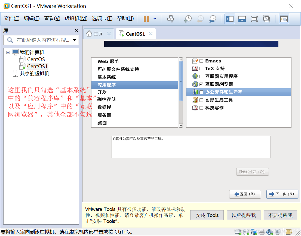Select 应用程序 package category

pos(134,85)
